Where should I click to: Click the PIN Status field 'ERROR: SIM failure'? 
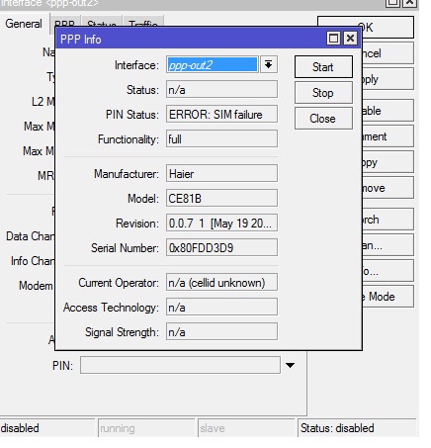click(x=221, y=115)
